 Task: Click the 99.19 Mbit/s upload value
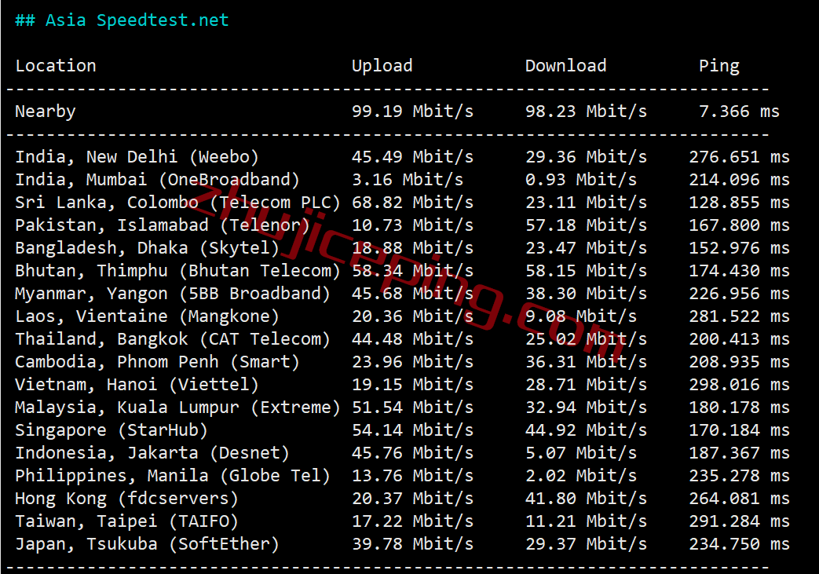tap(412, 112)
